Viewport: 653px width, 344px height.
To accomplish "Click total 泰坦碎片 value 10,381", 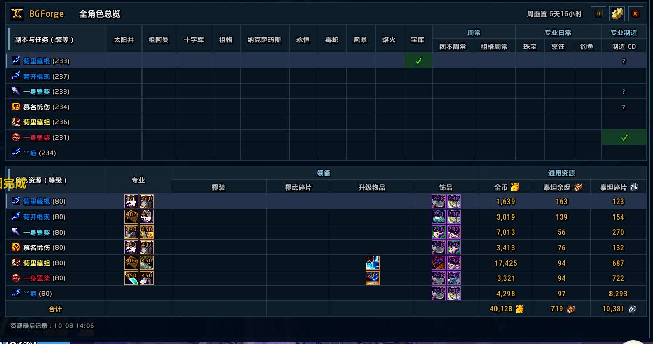I will tap(615, 309).
